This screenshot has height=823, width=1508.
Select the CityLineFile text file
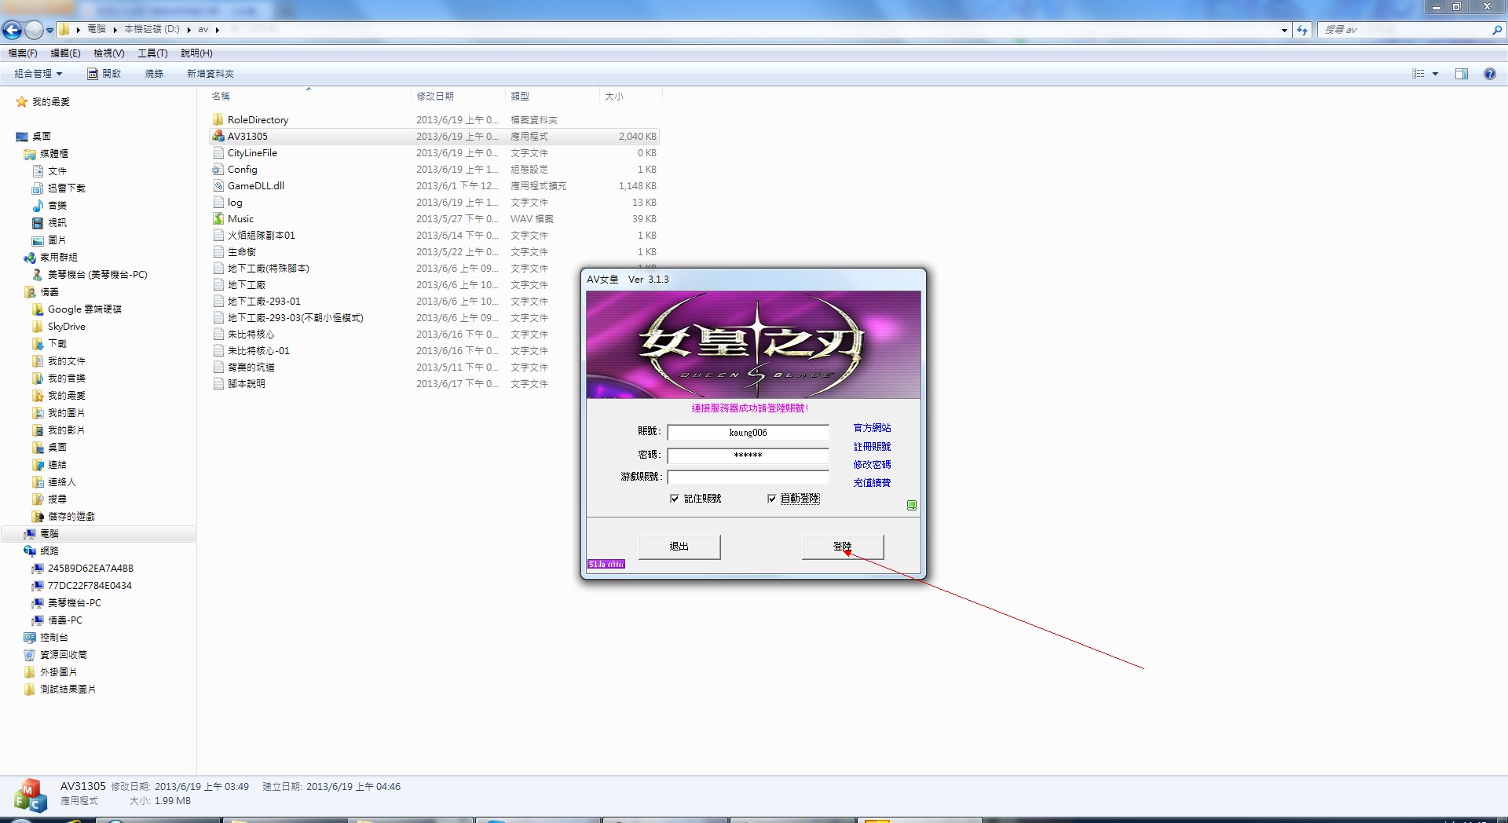[x=252, y=153]
